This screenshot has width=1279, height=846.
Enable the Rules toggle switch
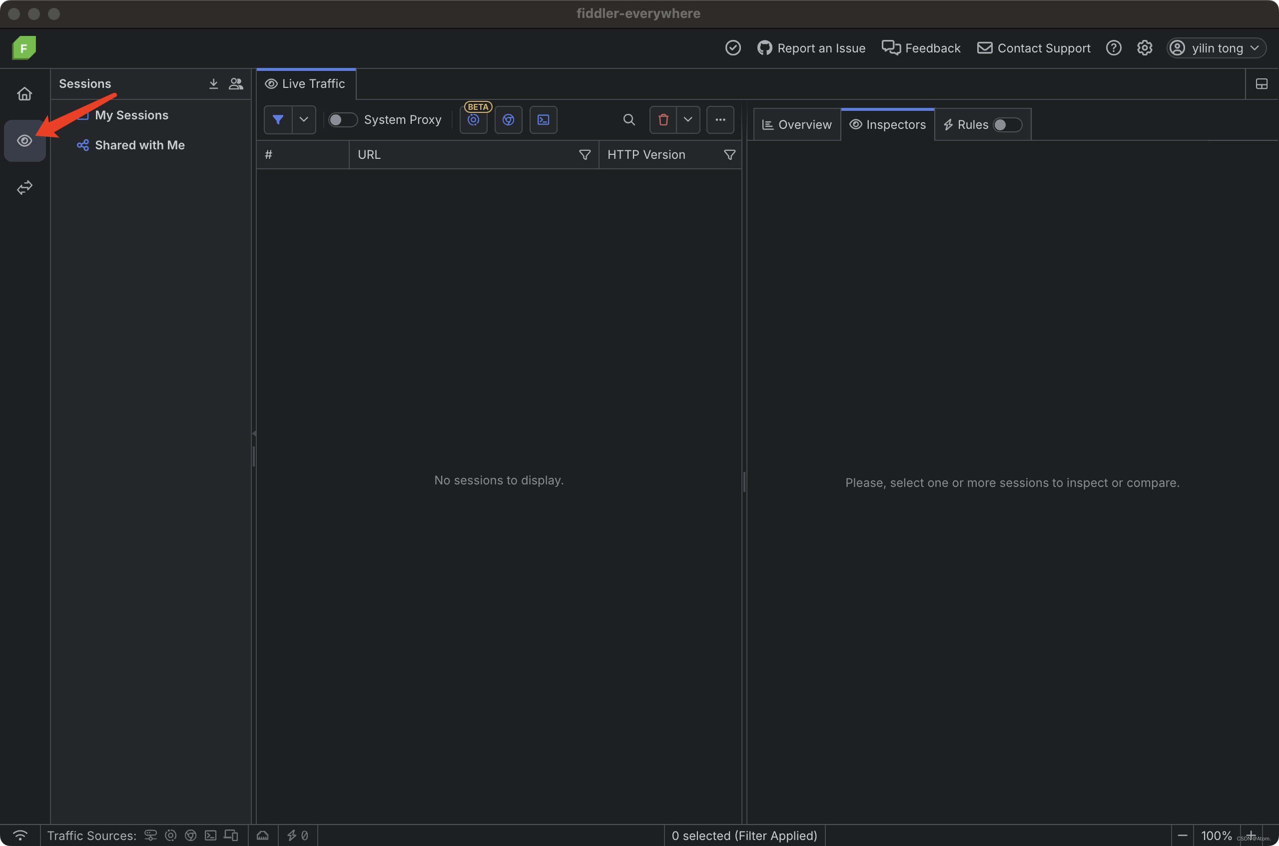tap(1007, 125)
